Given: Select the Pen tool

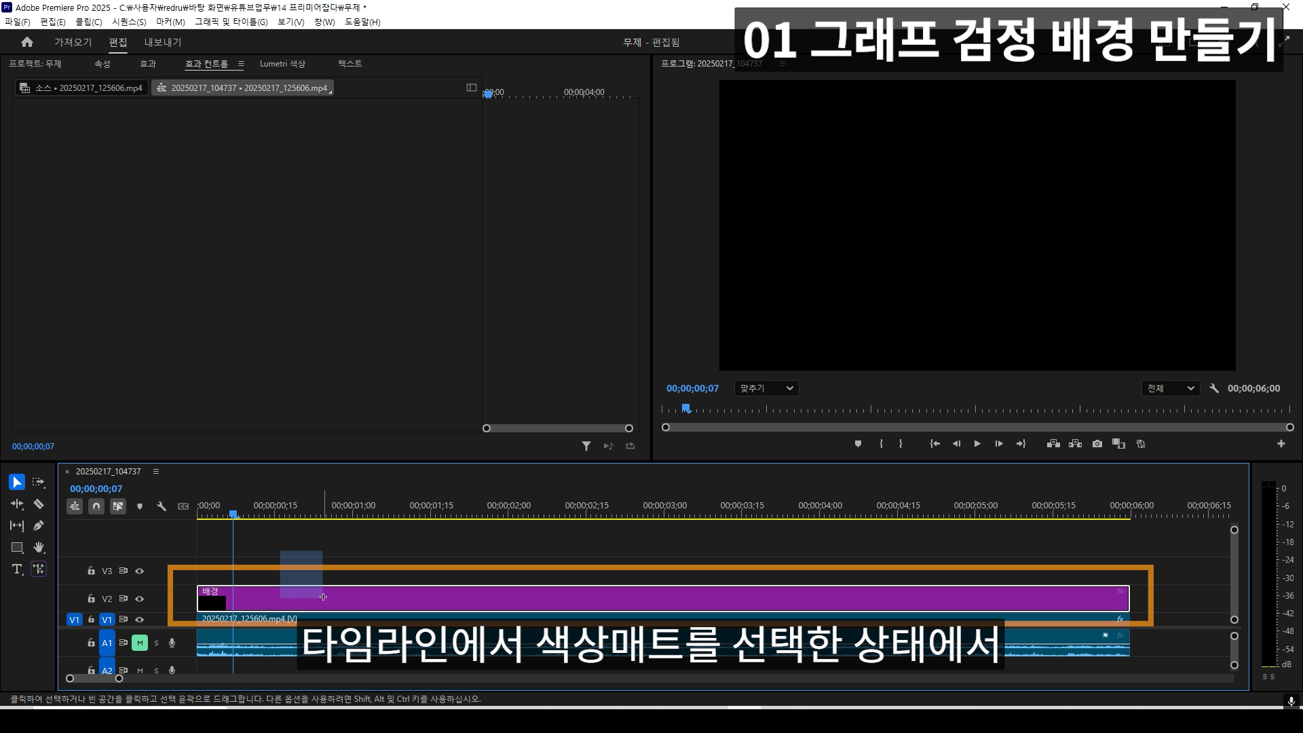Looking at the screenshot, I should pos(39,525).
